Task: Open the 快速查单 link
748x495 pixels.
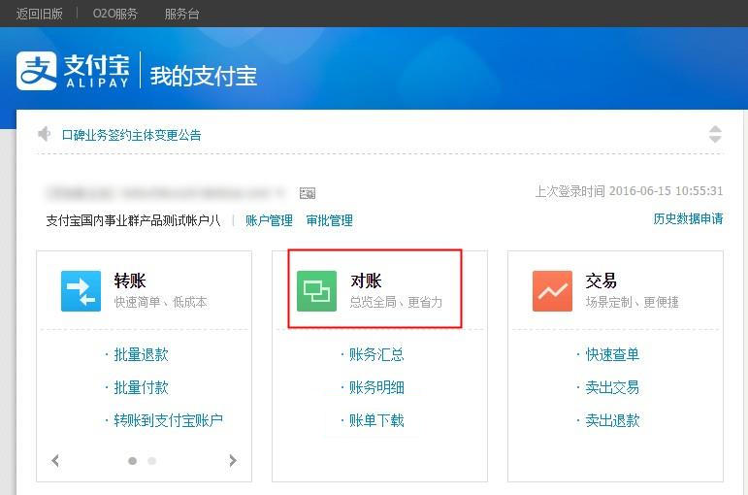Action: [x=612, y=354]
